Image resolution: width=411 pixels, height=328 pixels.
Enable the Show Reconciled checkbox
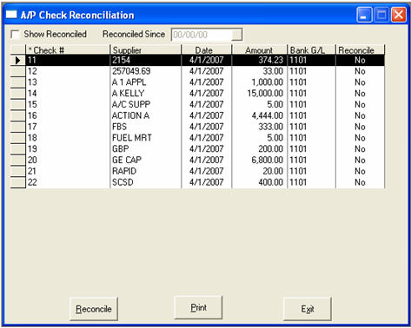15,35
